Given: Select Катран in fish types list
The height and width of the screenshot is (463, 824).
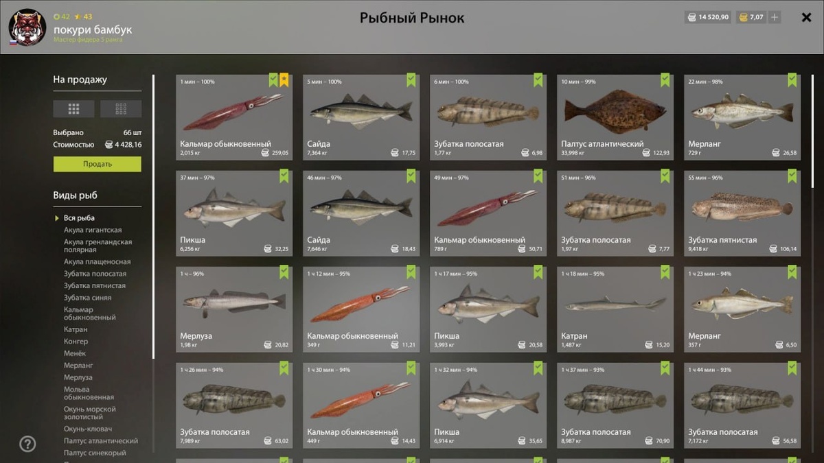Looking at the screenshot, I should click(x=76, y=329).
